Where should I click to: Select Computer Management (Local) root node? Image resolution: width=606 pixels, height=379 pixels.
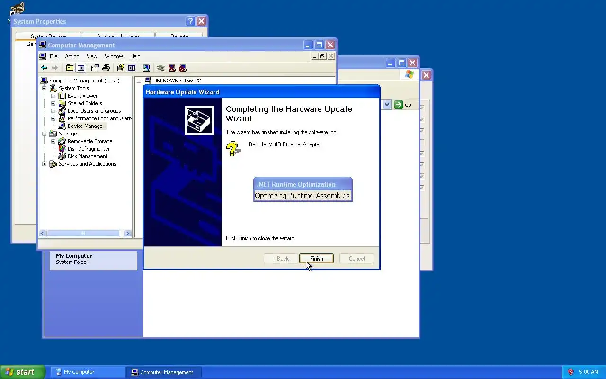[x=84, y=81]
